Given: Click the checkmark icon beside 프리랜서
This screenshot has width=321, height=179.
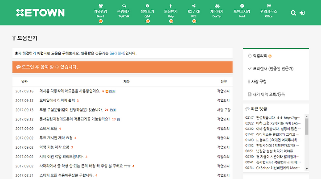Looking at the screenshot, I should coord(250,68).
